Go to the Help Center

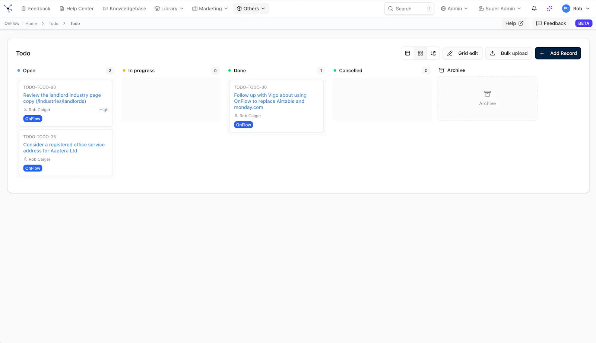[77, 9]
